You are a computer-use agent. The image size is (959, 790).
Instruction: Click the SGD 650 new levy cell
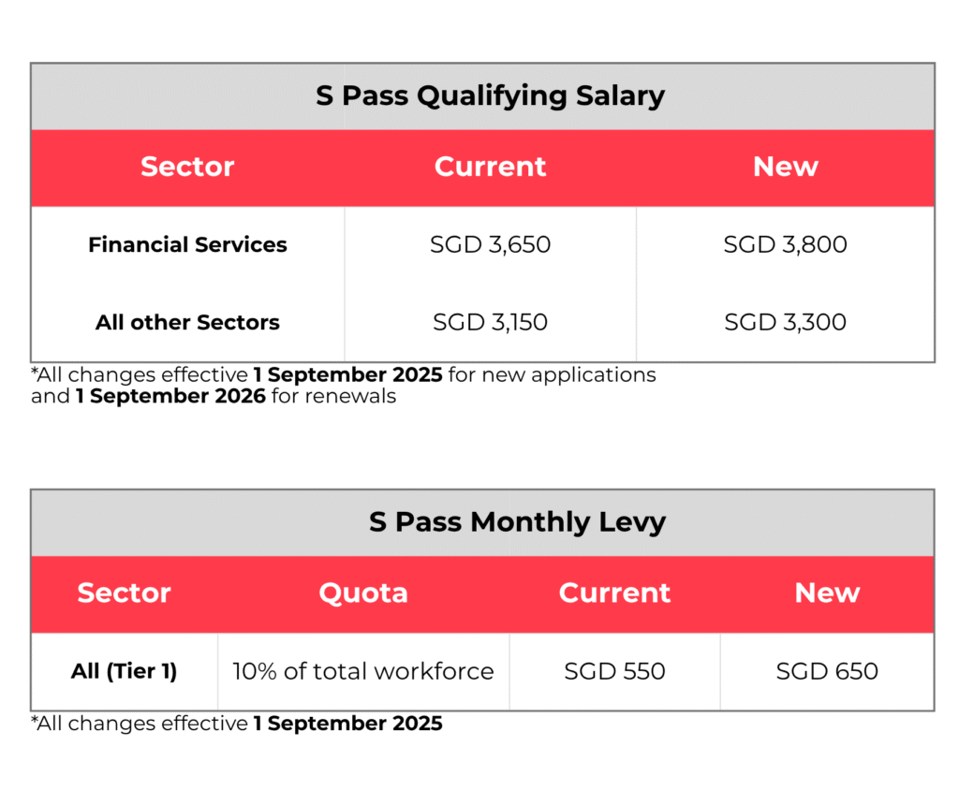[827, 671]
